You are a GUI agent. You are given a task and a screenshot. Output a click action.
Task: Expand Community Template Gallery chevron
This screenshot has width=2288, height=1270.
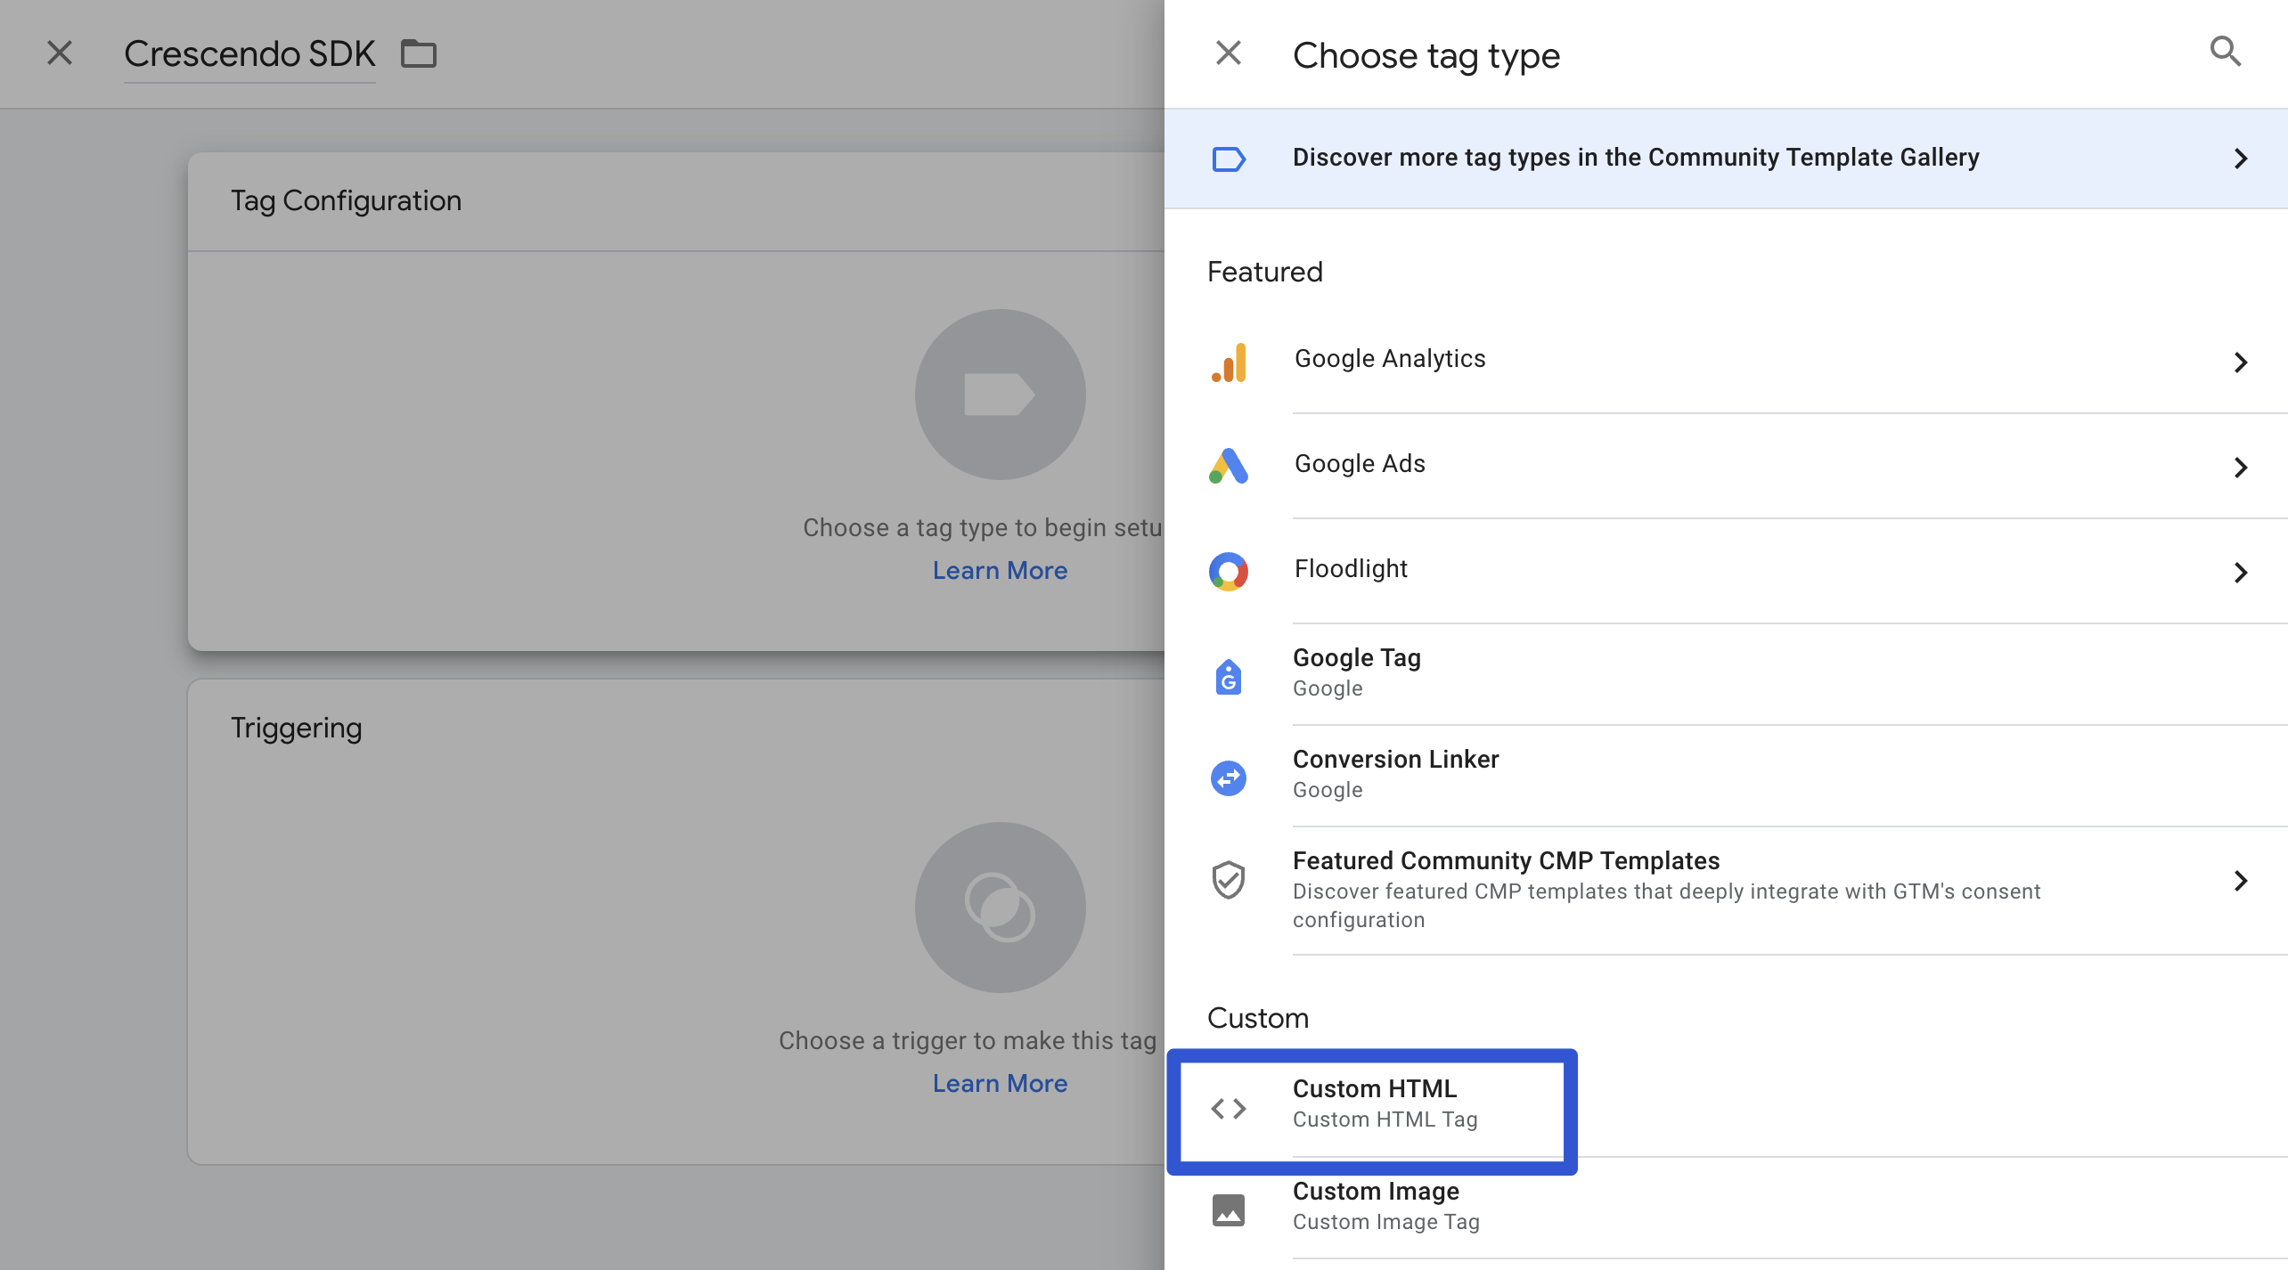point(2240,159)
